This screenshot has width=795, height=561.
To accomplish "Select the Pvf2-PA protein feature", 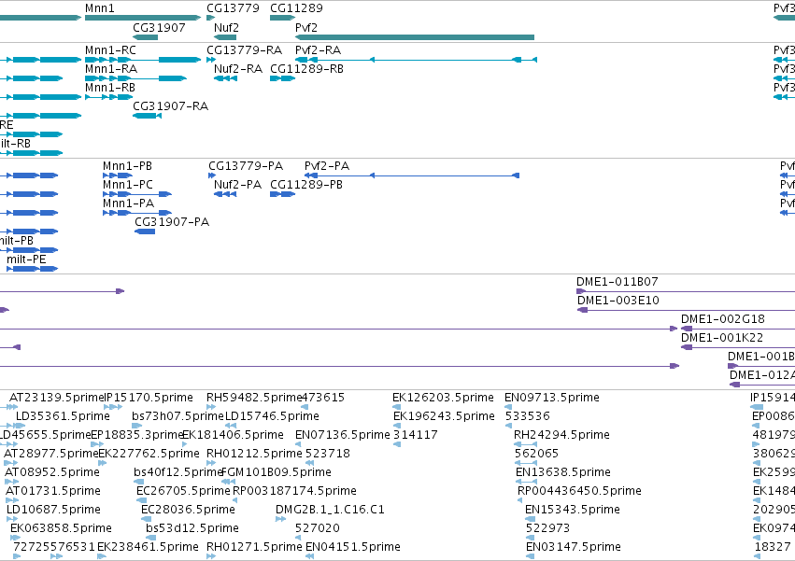I will 412,175.
